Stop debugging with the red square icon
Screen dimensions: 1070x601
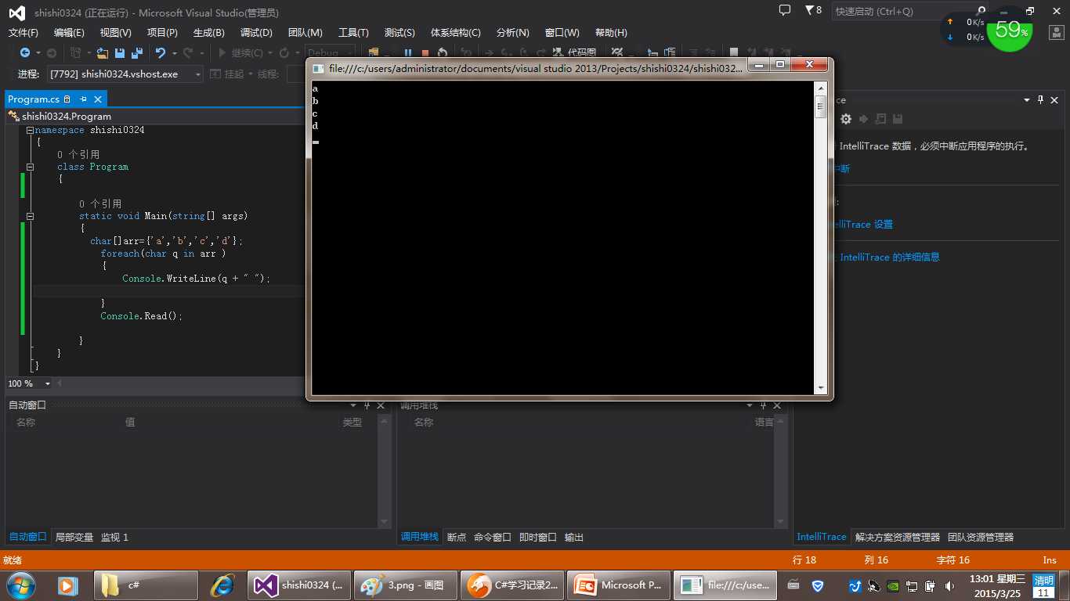pyautogui.click(x=425, y=53)
